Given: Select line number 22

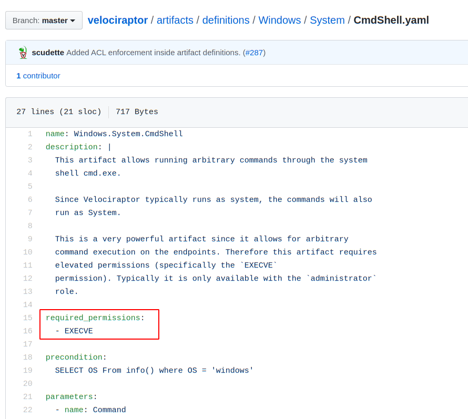Looking at the screenshot, I should (28, 410).
